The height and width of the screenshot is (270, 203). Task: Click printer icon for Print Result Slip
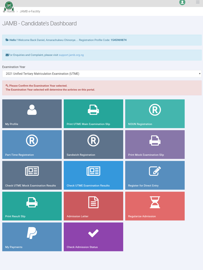point(32,202)
